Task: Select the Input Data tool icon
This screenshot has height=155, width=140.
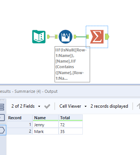Action: [39, 37]
